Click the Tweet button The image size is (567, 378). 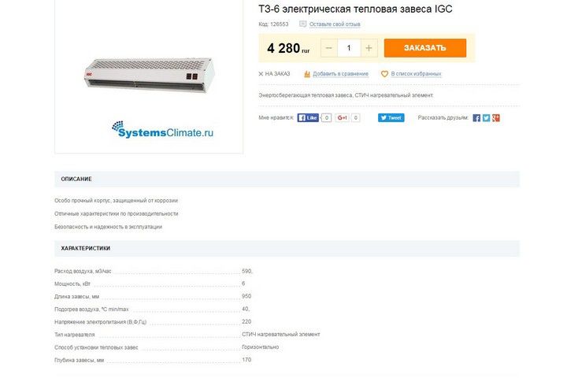[391, 117]
